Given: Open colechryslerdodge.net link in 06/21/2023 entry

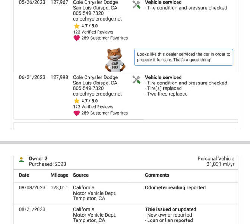Looking at the screenshot, I should point(97,94).
